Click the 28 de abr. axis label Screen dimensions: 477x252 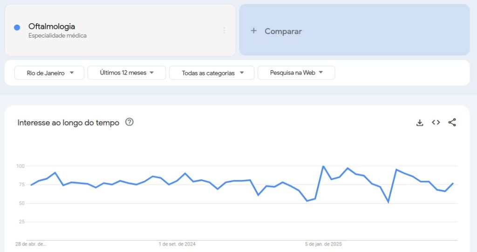[31, 244]
